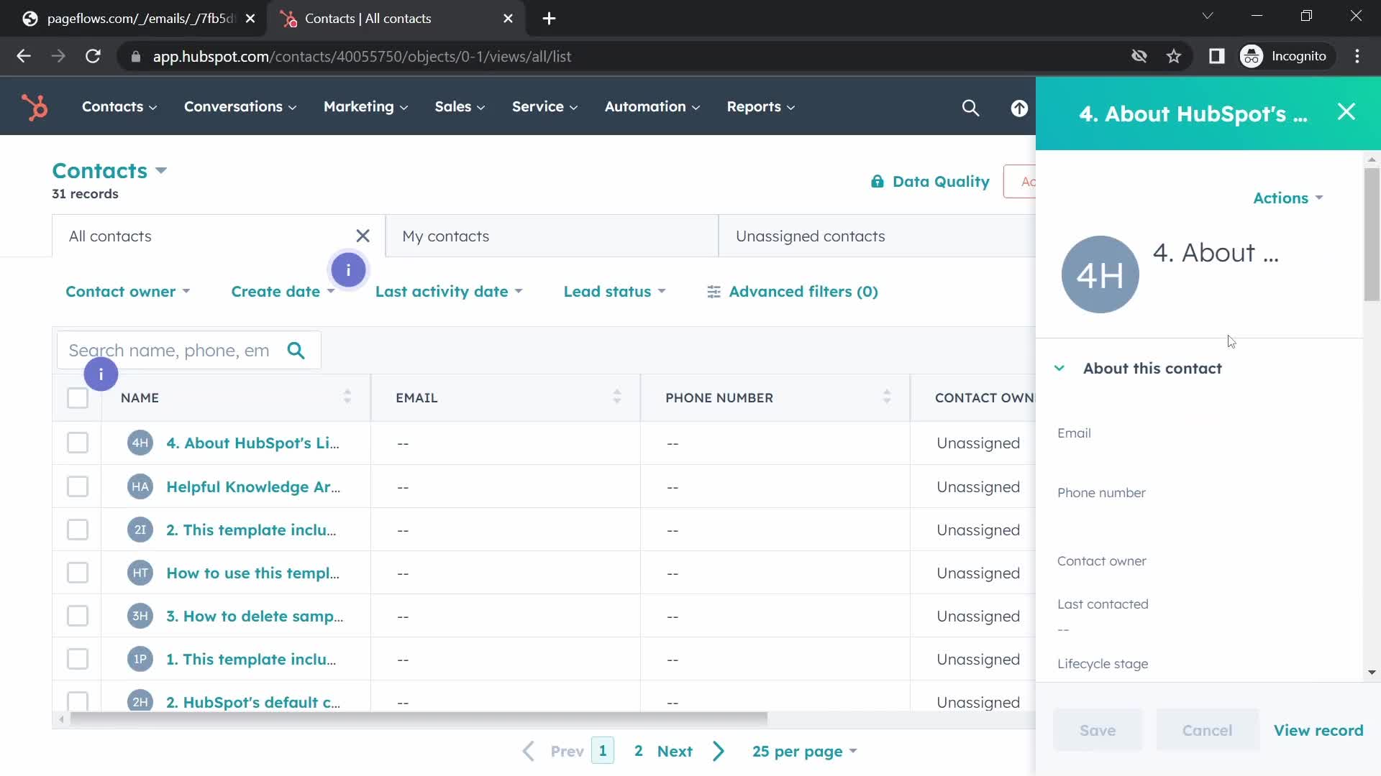
Task: Tick checkbox for 1. This template inclu...
Action: 78,660
